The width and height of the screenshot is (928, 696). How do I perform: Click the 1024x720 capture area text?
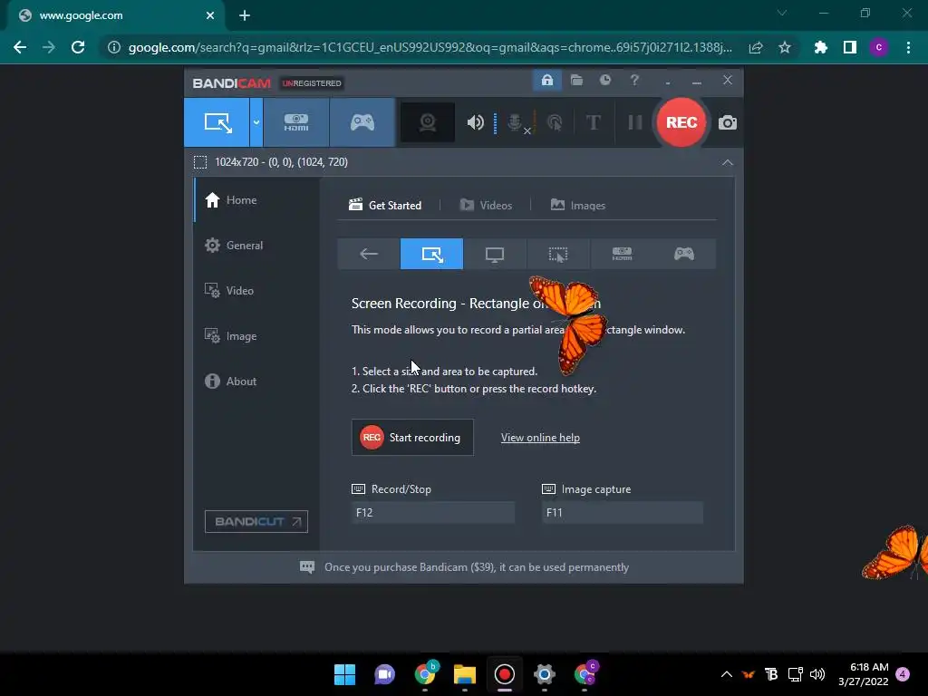[x=281, y=162]
